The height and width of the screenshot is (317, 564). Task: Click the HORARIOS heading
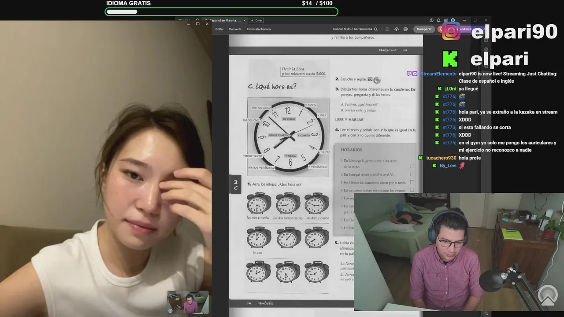351,150
